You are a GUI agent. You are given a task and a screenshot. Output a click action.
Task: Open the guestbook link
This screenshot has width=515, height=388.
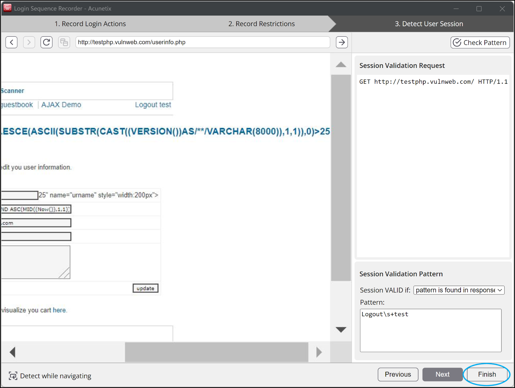(x=17, y=105)
